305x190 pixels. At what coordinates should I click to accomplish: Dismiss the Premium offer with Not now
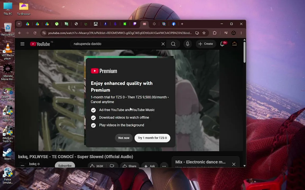(124, 138)
